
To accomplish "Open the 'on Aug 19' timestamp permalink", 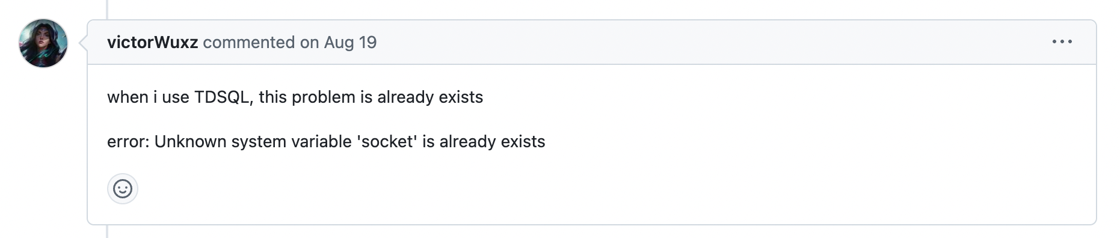I will click(338, 42).
